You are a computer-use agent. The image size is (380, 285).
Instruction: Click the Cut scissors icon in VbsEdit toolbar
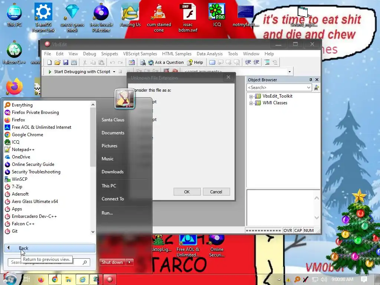(x=85, y=62)
